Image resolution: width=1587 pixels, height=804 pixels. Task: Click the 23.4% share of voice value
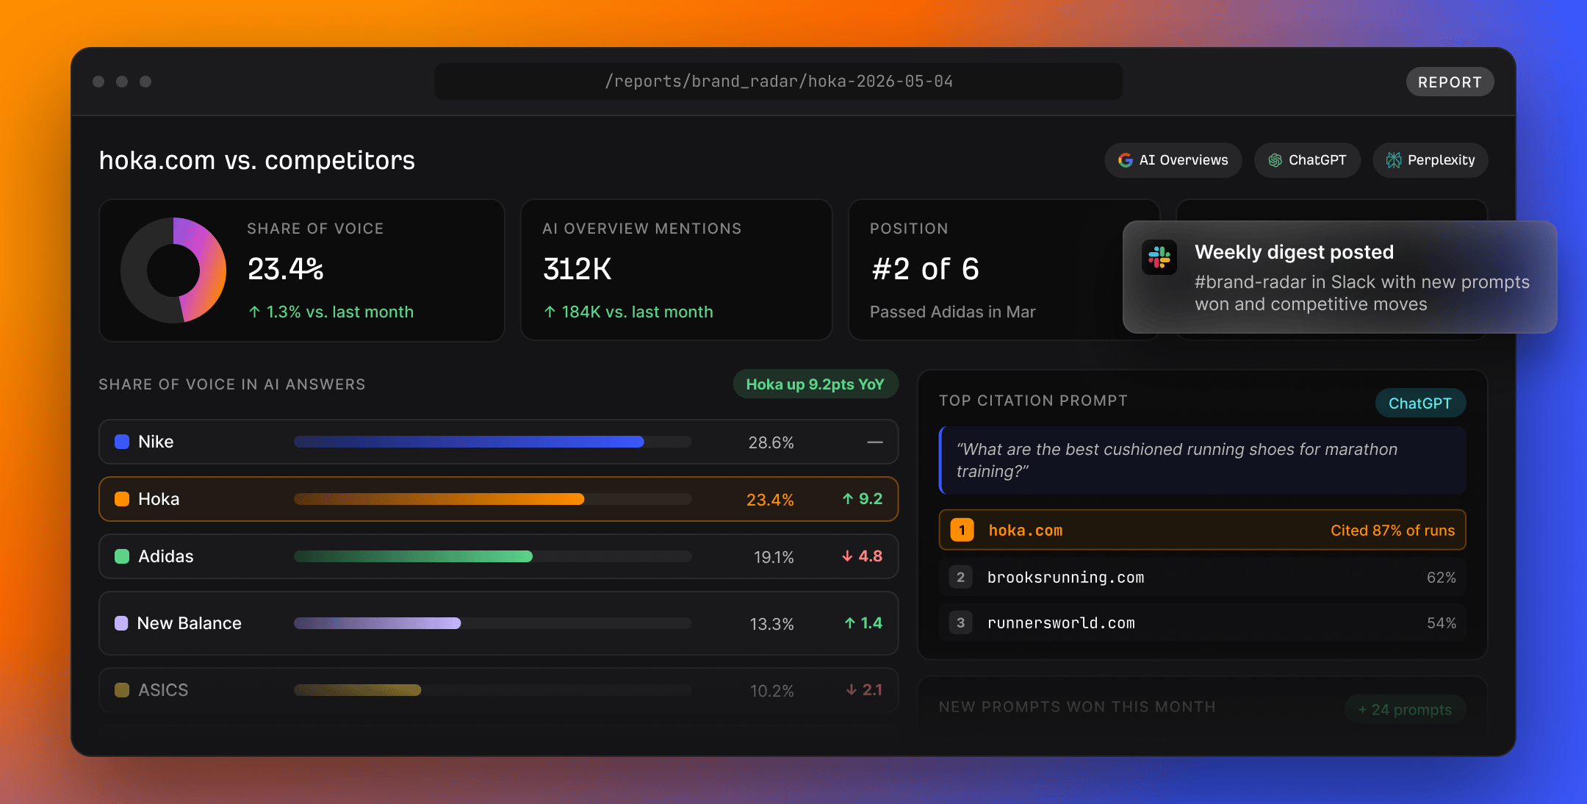285,269
